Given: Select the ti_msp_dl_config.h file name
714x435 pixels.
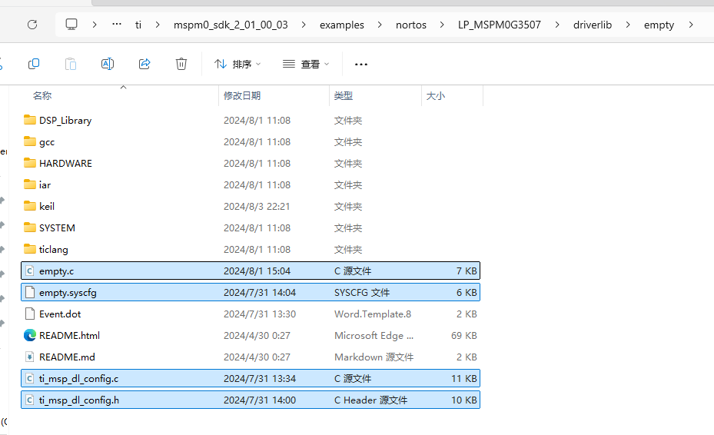Looking at the screenshot, I should 78,400.
